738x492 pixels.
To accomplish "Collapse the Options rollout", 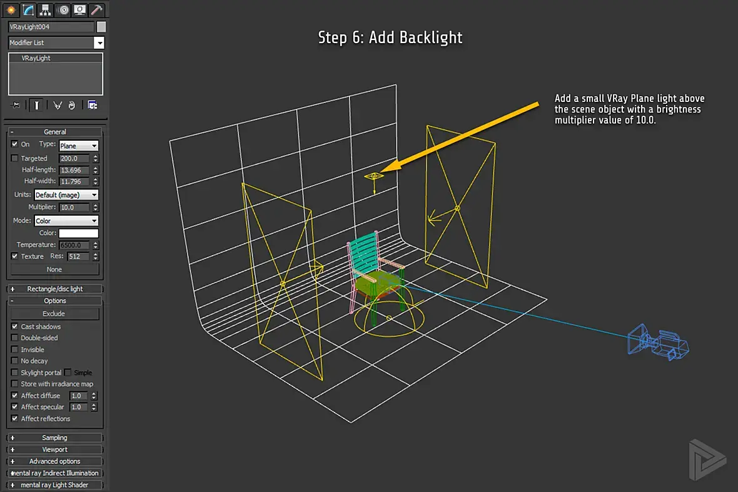I will tap(55, 301).
